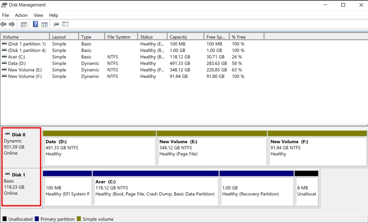This screenshot has width=368, height=223.
Task: Open the Action menu
Action: 21,15
